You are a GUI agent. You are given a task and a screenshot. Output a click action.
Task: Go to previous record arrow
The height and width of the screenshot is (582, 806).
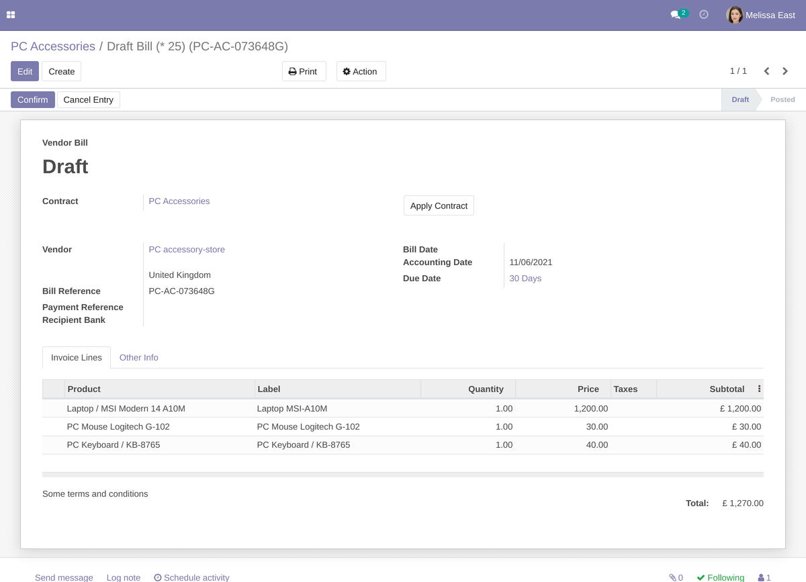pyautogui.click(x=766, y=71)
